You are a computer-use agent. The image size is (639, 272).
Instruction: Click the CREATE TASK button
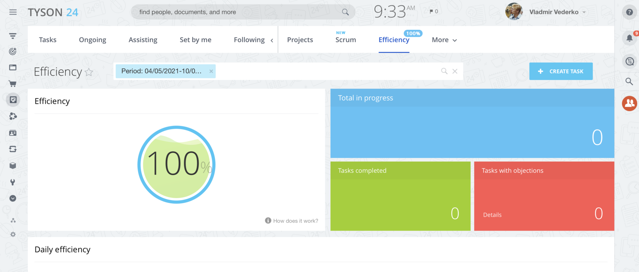[561, 71]
